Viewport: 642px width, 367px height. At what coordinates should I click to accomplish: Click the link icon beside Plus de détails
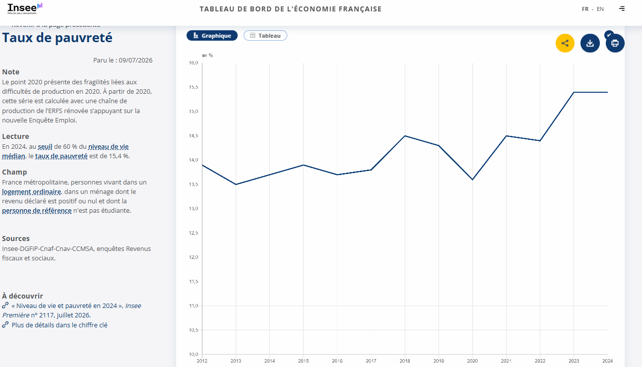[x=5, y=325]
